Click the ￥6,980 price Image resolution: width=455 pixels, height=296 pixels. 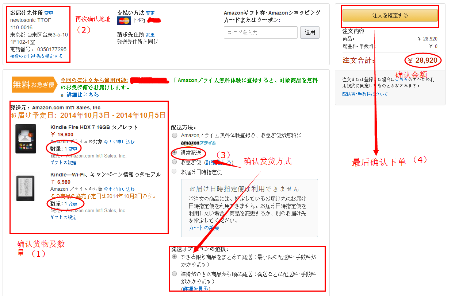(60, 182)
